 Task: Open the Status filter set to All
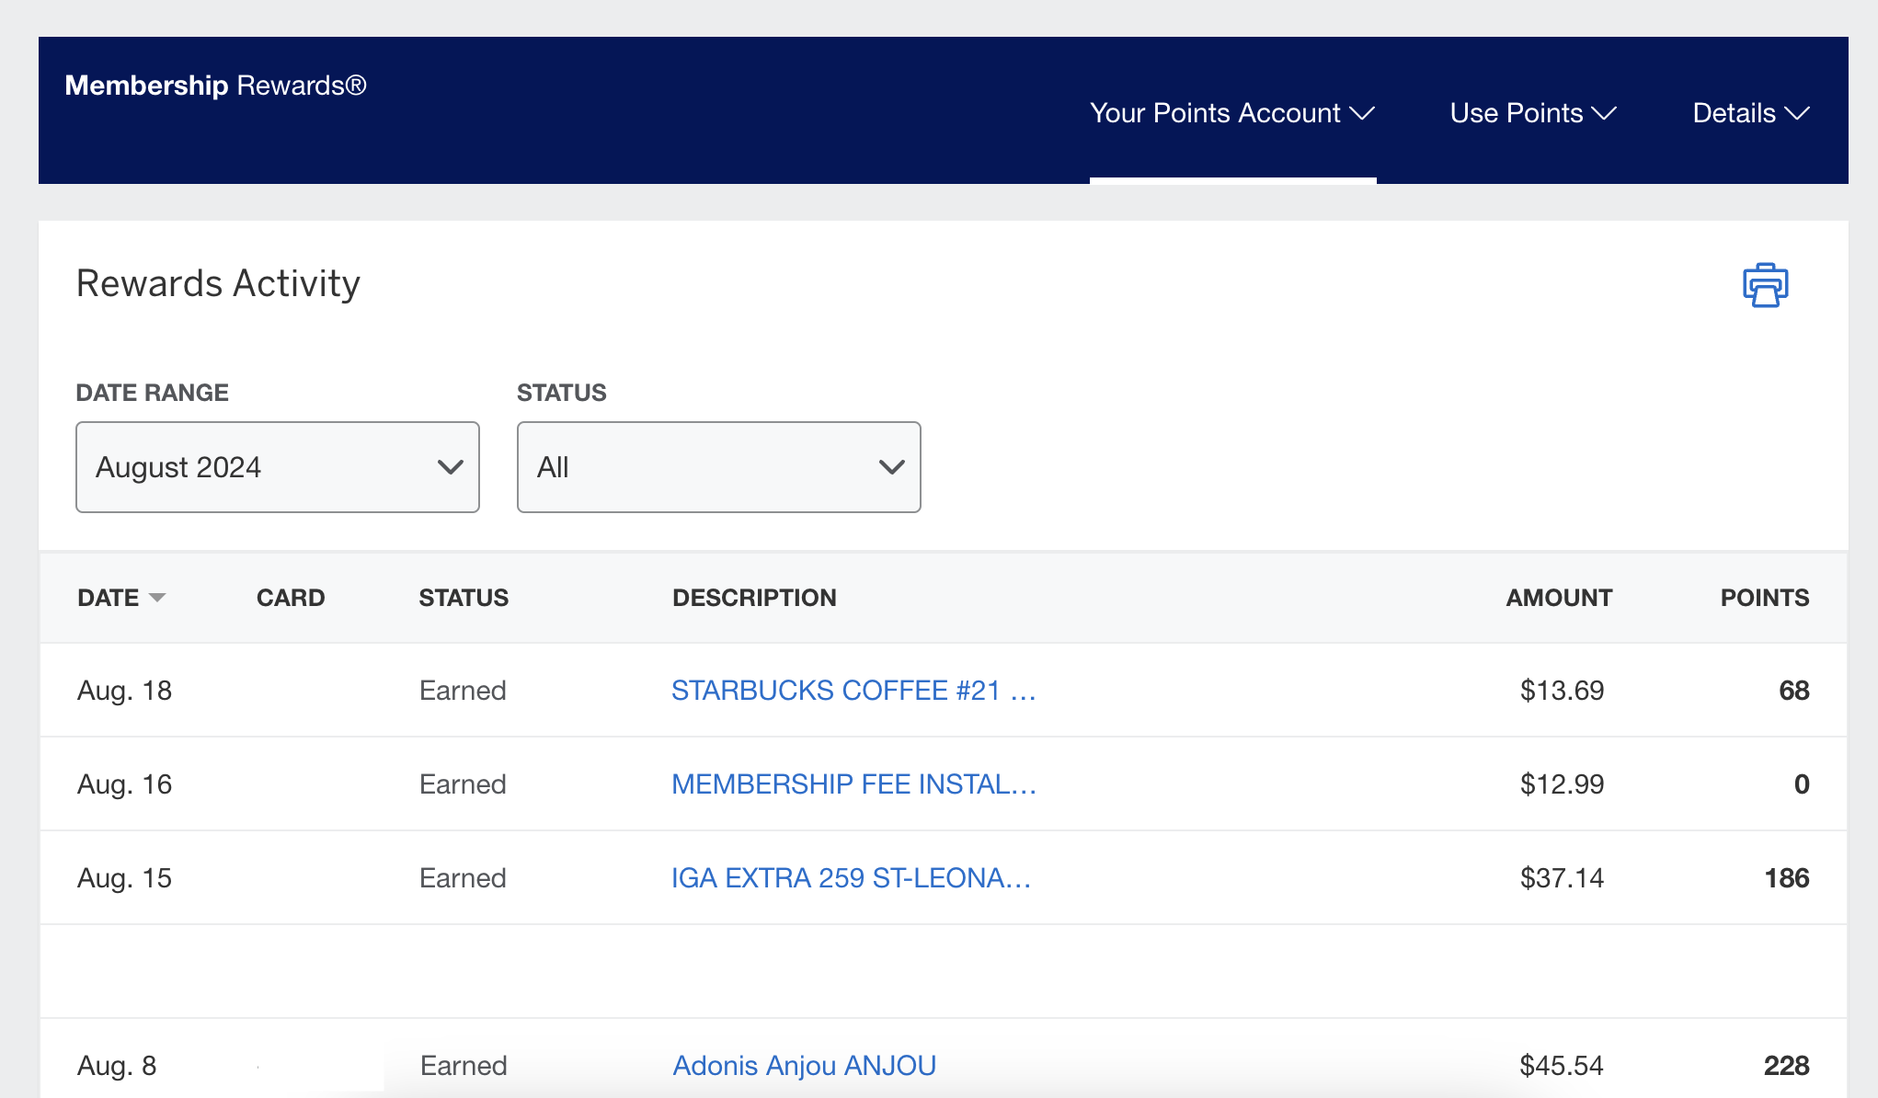[718, 467]
